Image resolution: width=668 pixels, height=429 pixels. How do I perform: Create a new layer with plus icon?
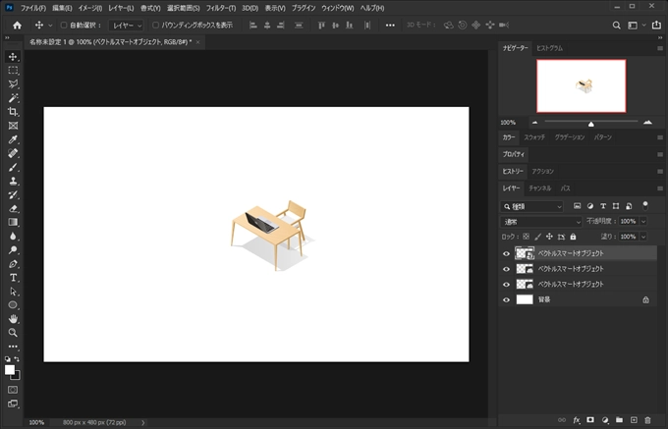tap(634, 419)
